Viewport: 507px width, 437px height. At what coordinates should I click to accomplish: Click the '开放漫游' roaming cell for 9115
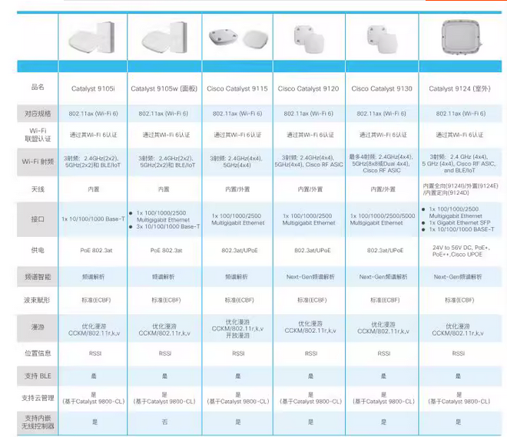237,336
